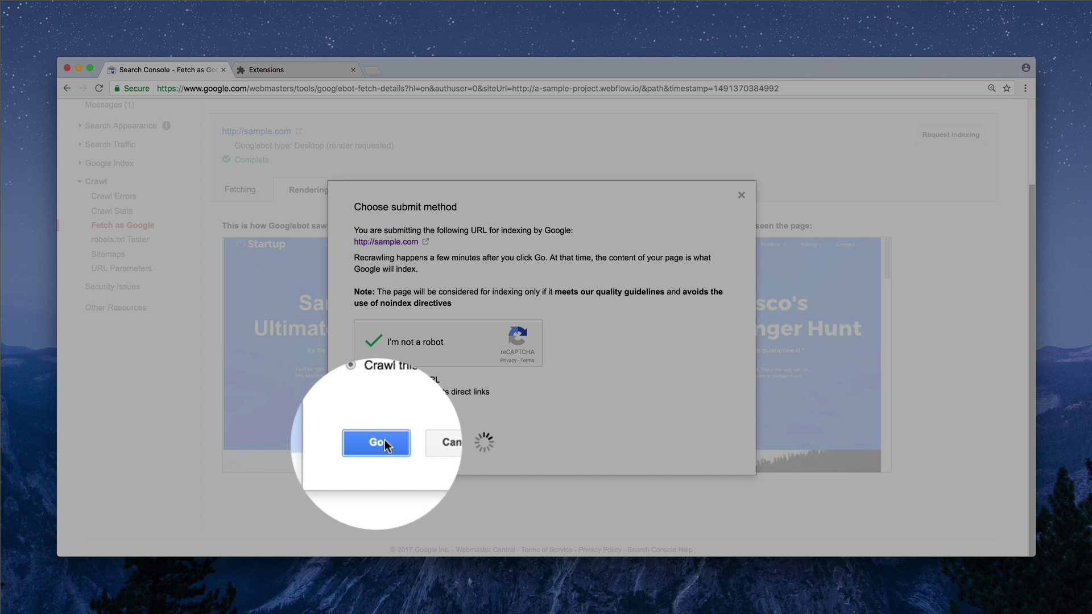
Task: Click the page's vertical scrollbar
Action: 1032,370
